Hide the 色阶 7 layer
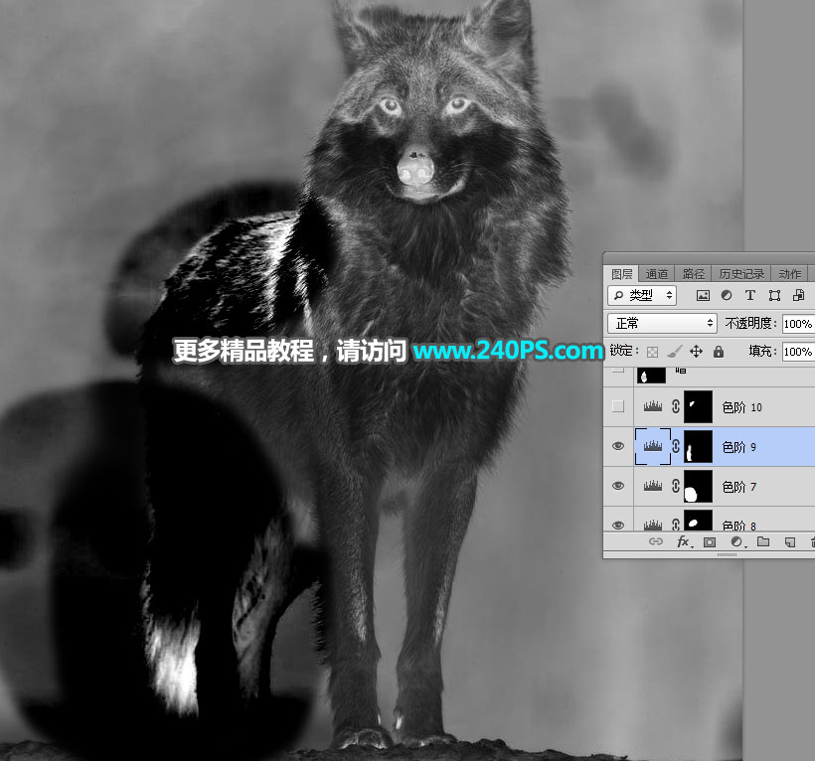815x761 pixels. (x=618, y=486)
